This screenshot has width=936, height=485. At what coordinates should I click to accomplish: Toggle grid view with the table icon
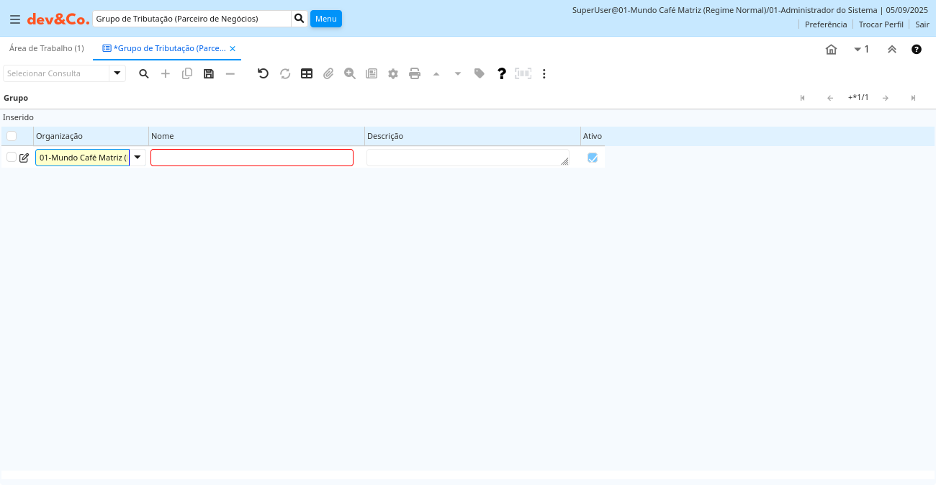pyautogui.click(x=307, y=73)
